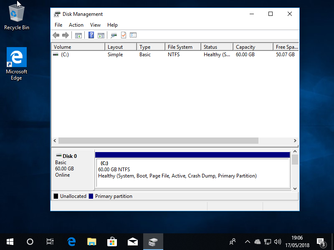
Task: Click the horizontal scrollbar right arrow
Action: coord(295,140)
